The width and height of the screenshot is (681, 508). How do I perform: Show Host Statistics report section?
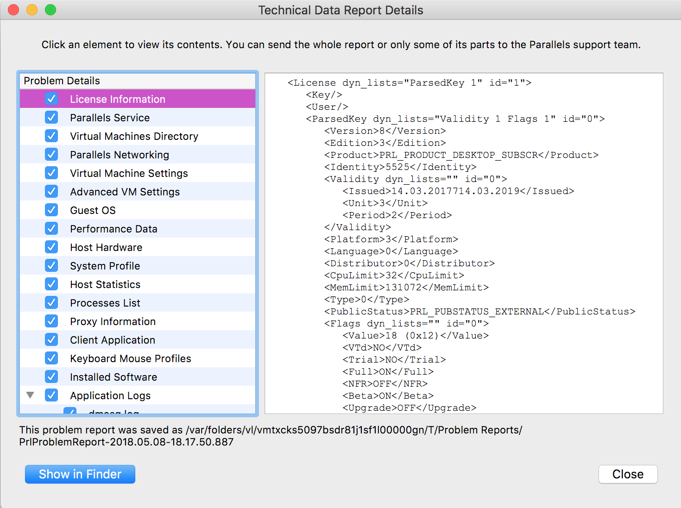105,284
